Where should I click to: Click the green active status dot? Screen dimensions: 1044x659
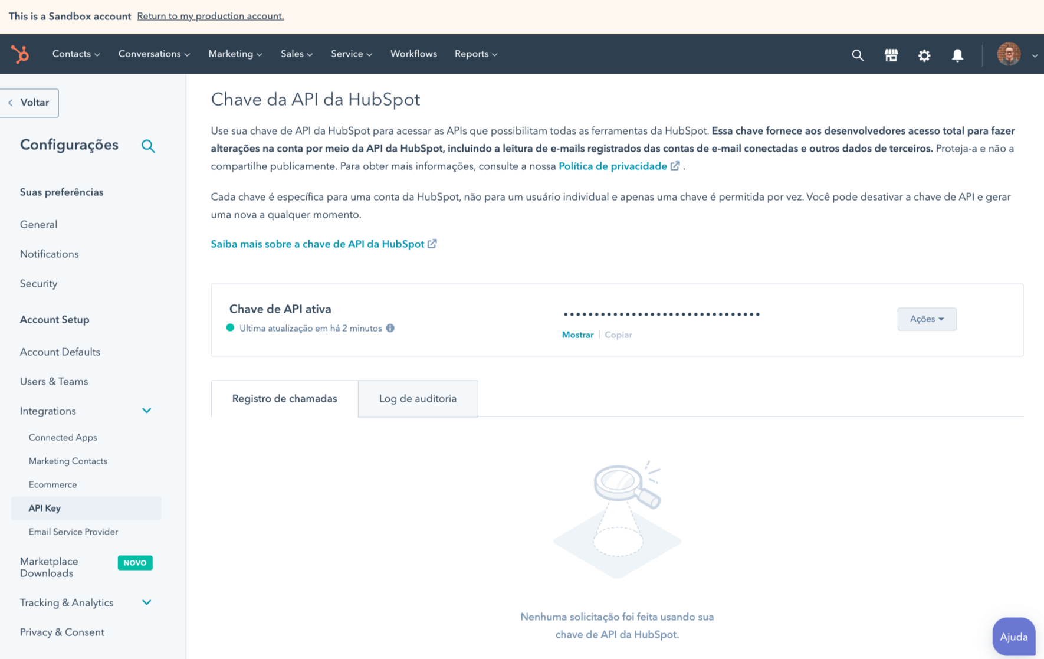[x=230, y=327]
